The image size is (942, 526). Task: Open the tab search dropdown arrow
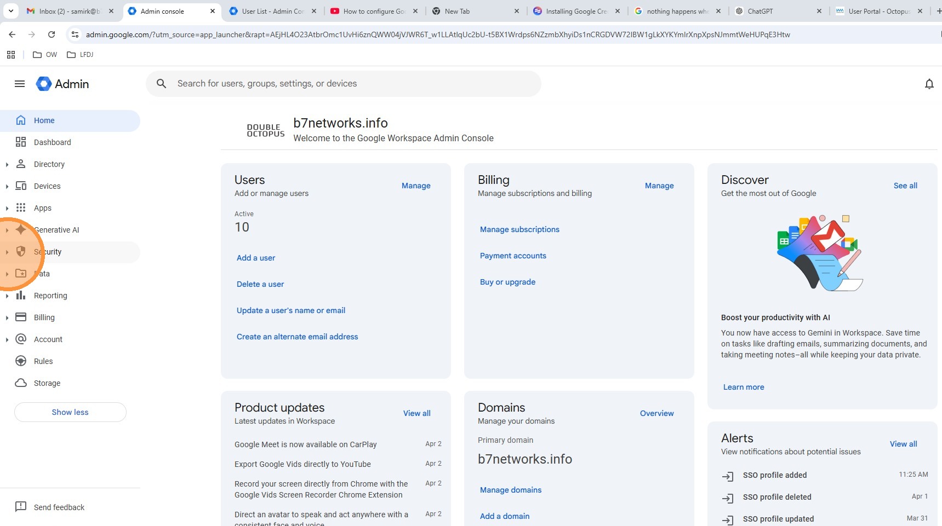(11, 11)
